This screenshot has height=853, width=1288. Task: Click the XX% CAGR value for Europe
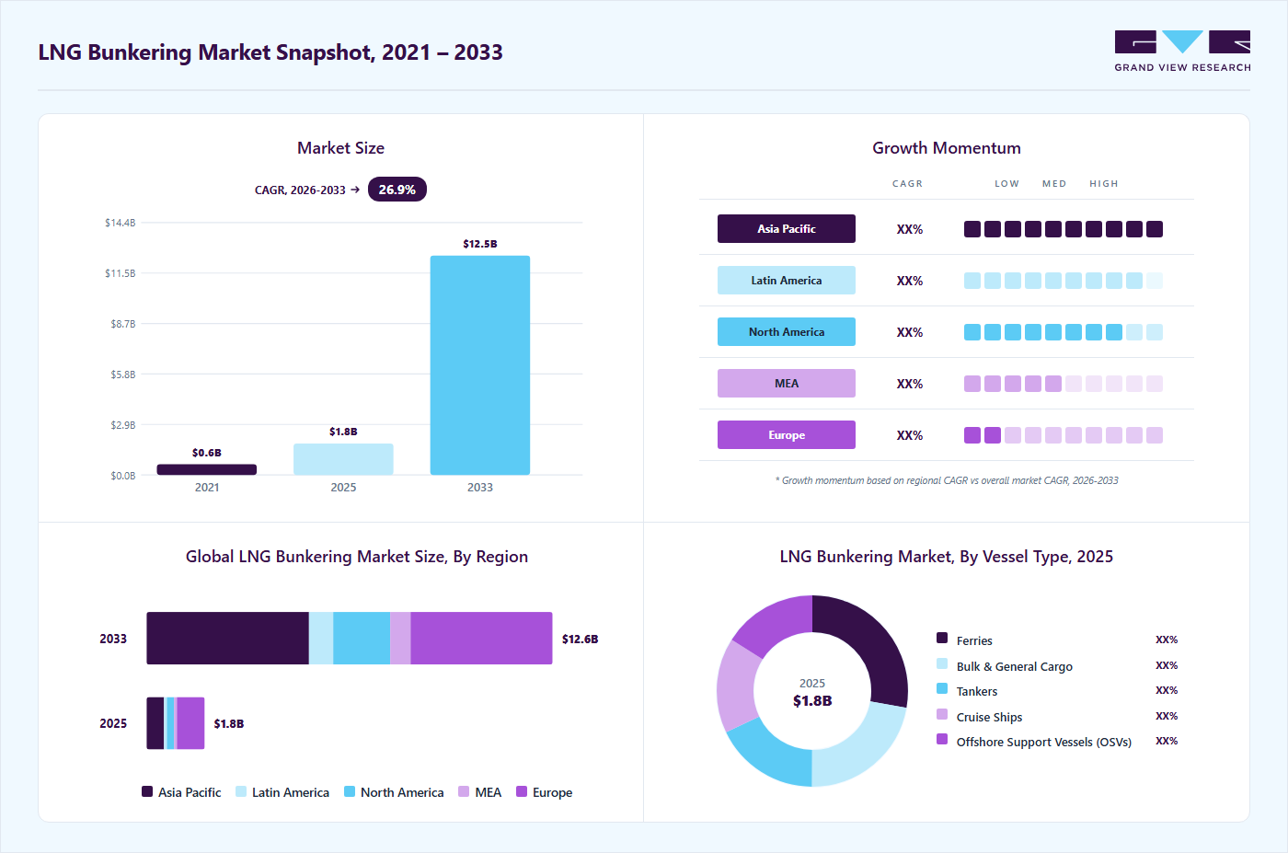[x=910, y=435]
